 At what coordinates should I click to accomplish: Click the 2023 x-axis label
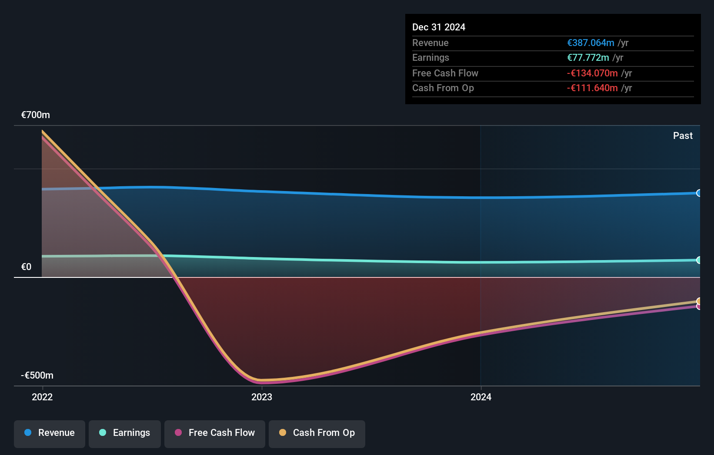(262, 397)
